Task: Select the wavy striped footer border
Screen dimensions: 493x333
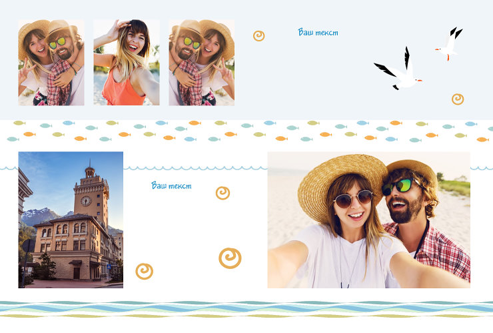Action: click(x=246, y=309)
